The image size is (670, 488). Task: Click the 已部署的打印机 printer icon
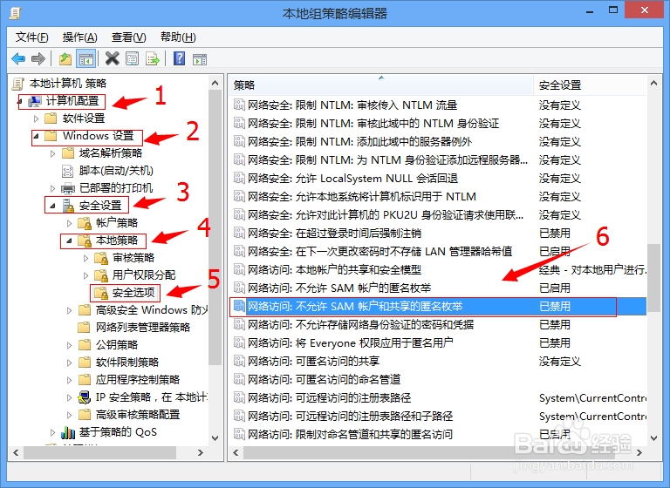[68, 188]
